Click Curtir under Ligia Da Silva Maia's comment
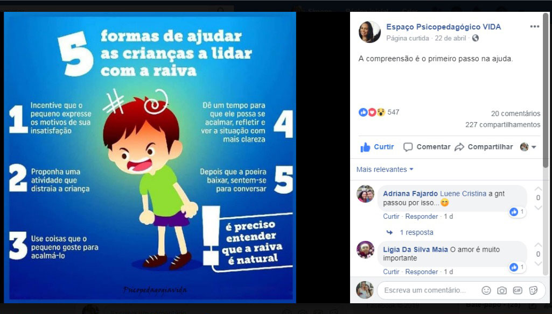Screen dimensions: 552x314 pyautogui.click(x=391, y=272)
